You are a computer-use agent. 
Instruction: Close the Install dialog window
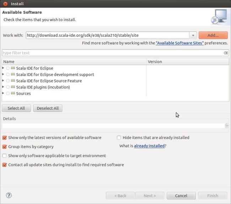(x=5, y=4)
